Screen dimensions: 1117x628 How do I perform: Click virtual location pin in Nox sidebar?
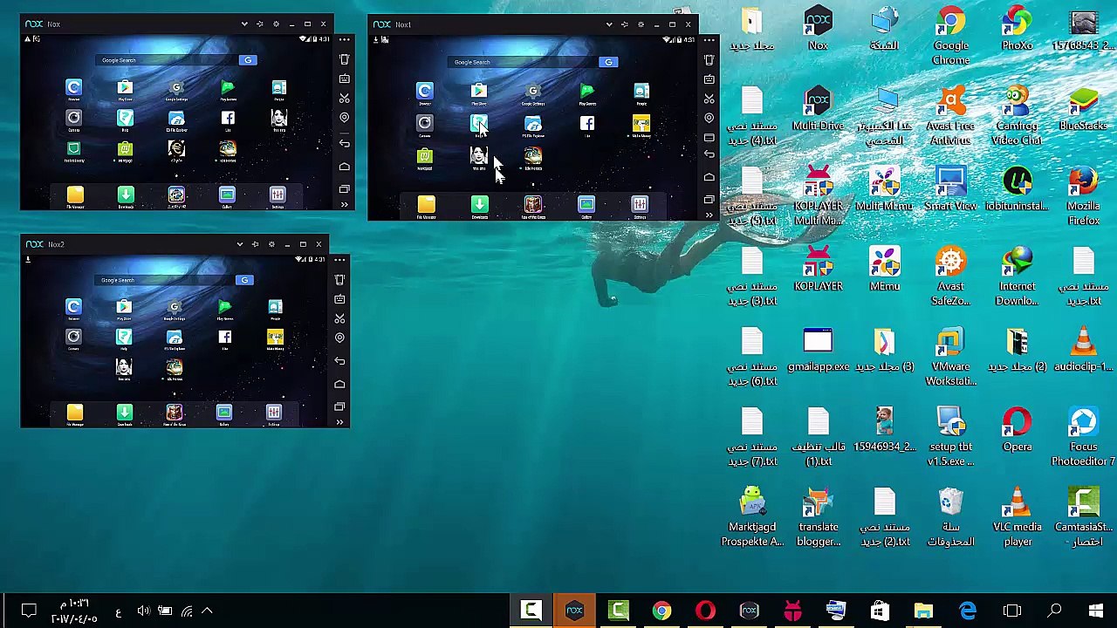click(345, 118)
